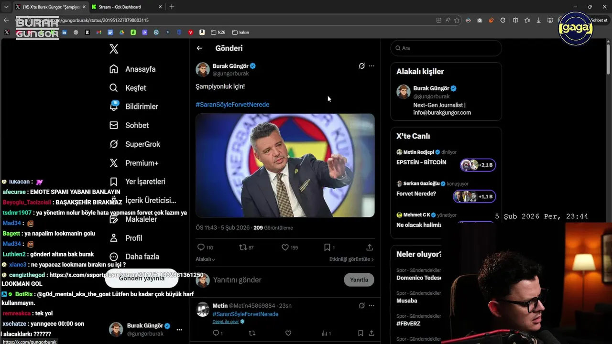Viewport: 612px width, 344px height.
Task: Share the main post
Action: click(x=370, y=247)
